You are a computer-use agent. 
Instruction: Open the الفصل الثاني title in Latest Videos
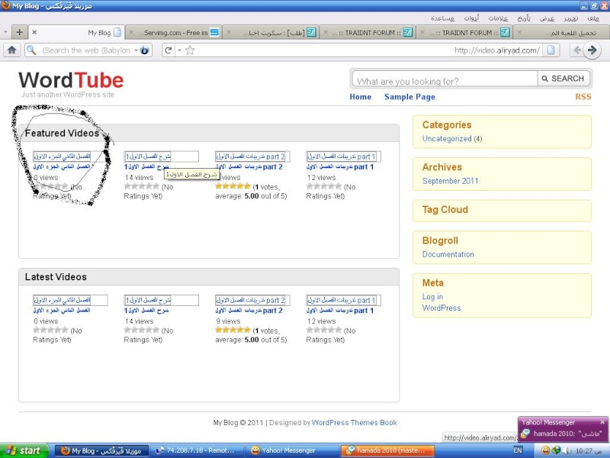coord(62,311)
